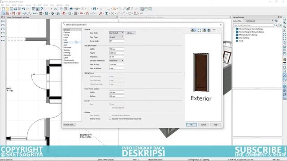The height and width of the screenshot is (161, 287).
Task: Click the Print icon in the toolbar
Action: point(15,9)
